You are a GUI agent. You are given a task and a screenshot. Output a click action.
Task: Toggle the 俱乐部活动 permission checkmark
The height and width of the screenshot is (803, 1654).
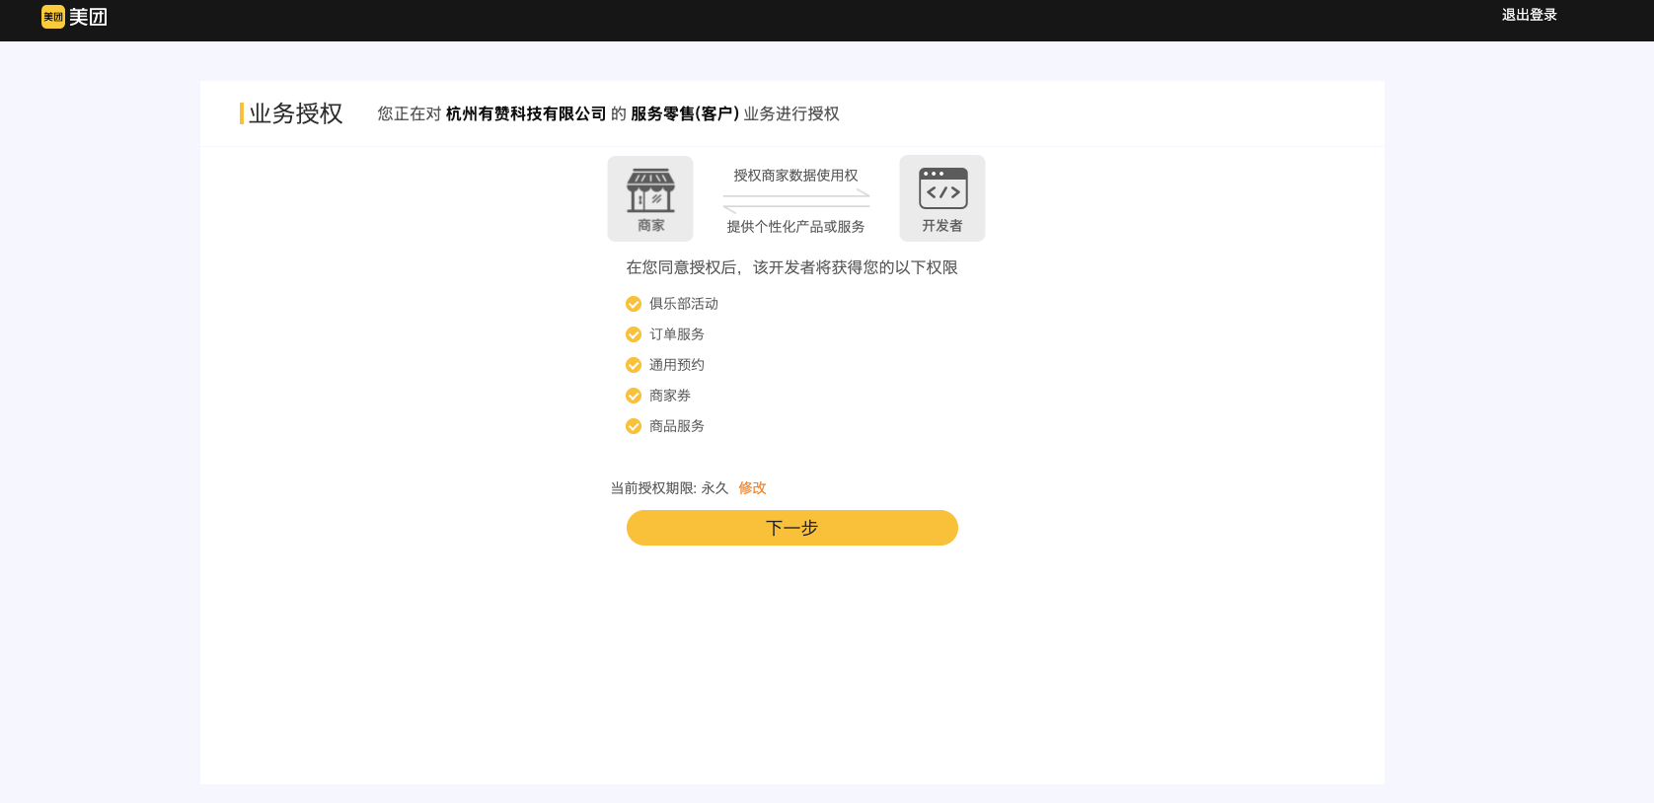634,304
